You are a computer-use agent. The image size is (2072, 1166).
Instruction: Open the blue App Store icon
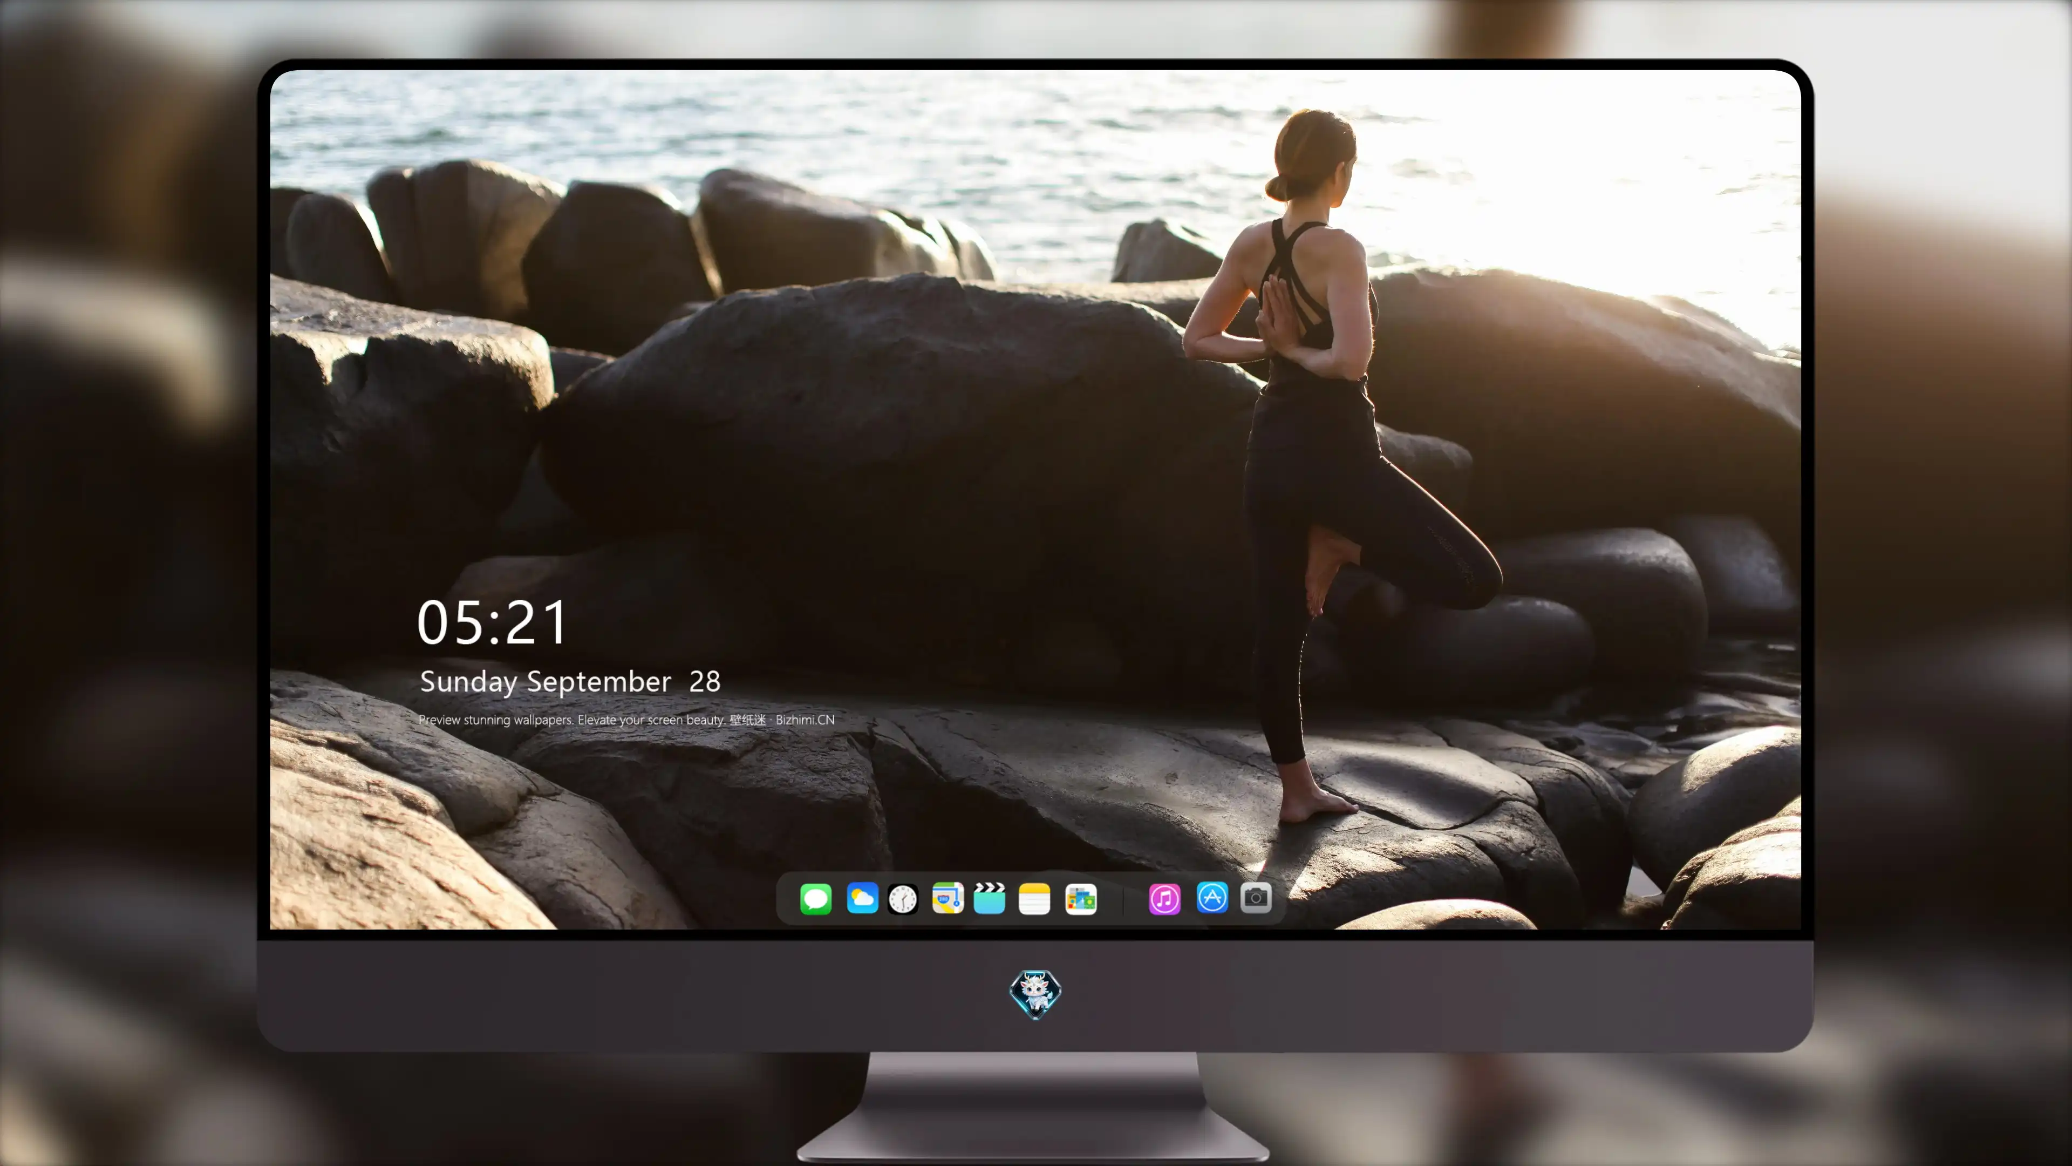click(1212, 897)
